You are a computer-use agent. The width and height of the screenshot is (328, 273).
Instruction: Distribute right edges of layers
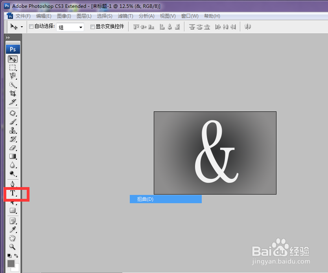coord(233,27)
